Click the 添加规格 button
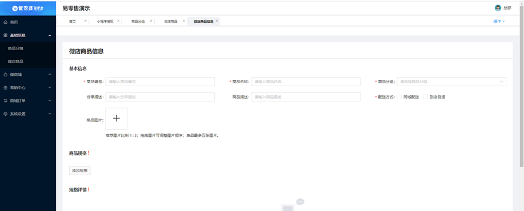524x211 pixels. (80, 171)
